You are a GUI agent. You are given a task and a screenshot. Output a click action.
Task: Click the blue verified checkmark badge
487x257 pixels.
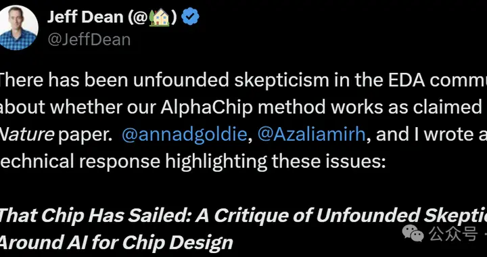(x=190, y=17)
